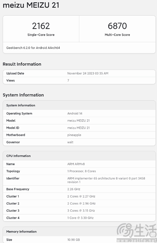This screenshot has width=157, height=243.
Task: Click the 'Multi-Core Score' label
Action: (x=117, y=35)
